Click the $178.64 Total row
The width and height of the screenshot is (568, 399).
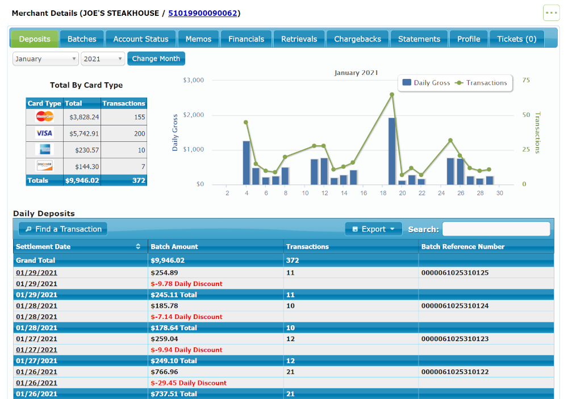pyautogui.click(x=283, y=327)
